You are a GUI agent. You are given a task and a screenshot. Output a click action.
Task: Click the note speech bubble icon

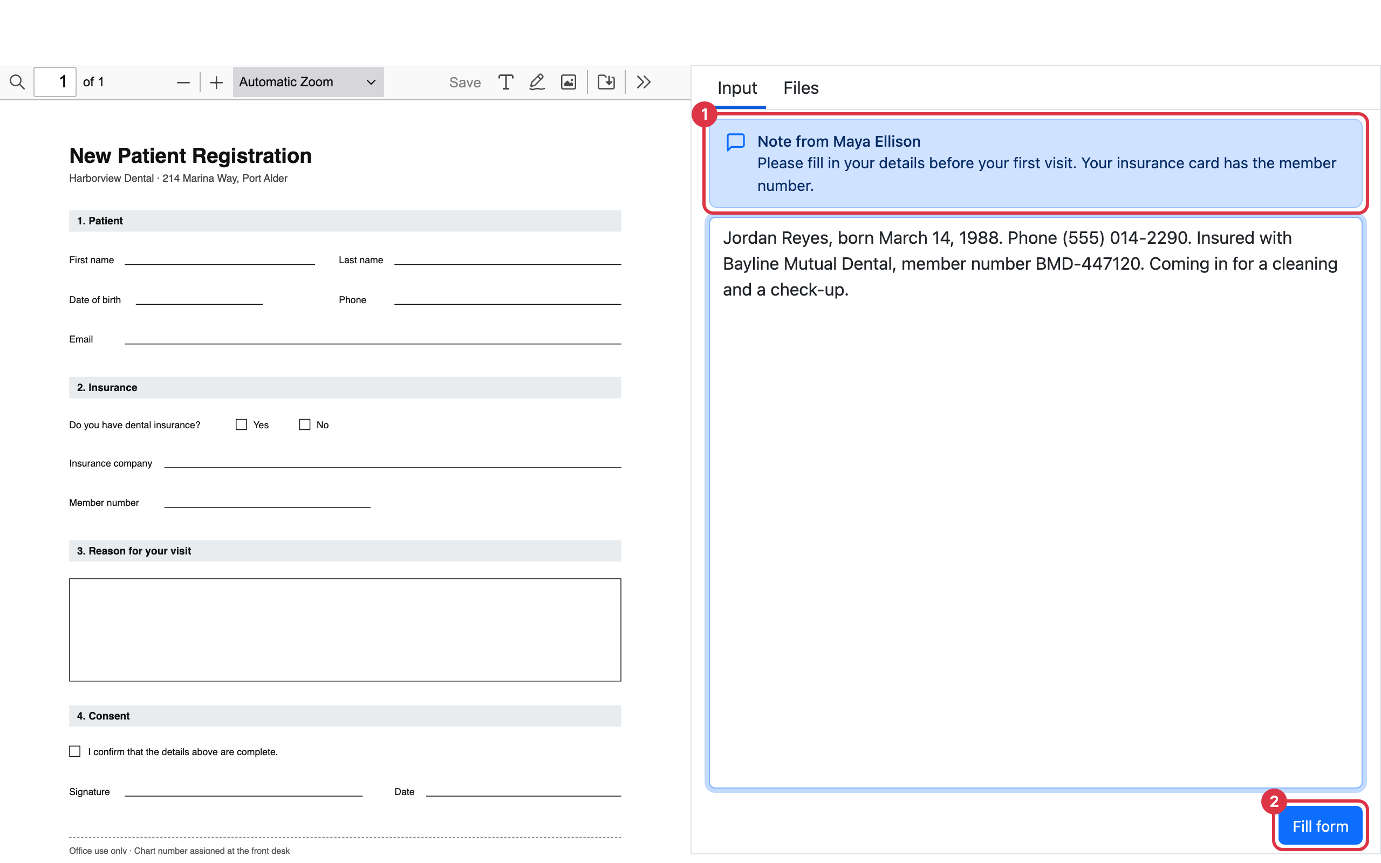pyautogui.click(x=736, y=142)
